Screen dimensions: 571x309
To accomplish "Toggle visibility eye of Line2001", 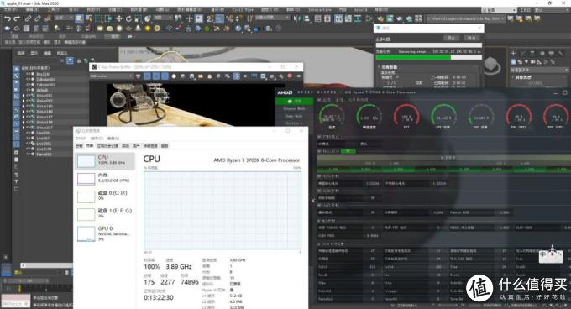I will [x=28, y=144].
